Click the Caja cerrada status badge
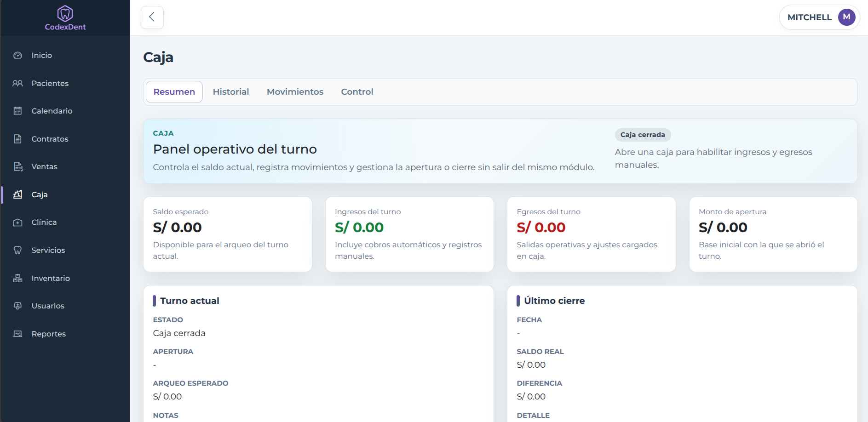 click(x=643, y=135)
